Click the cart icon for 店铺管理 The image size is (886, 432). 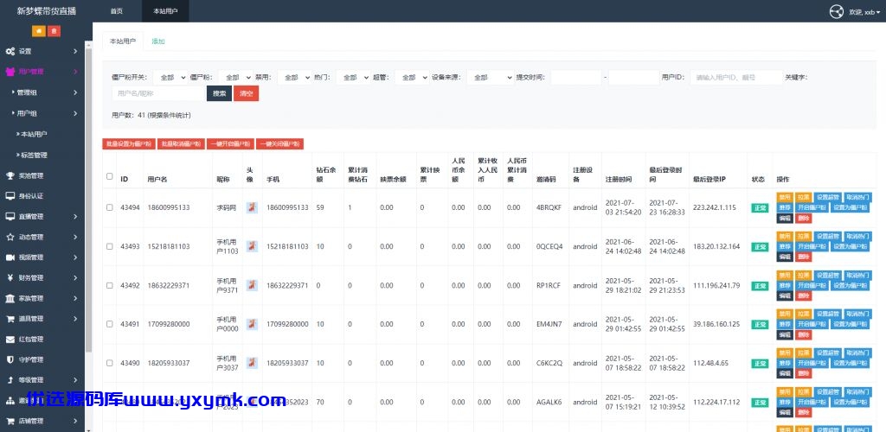pyautogui.click(x=10, y=421)
